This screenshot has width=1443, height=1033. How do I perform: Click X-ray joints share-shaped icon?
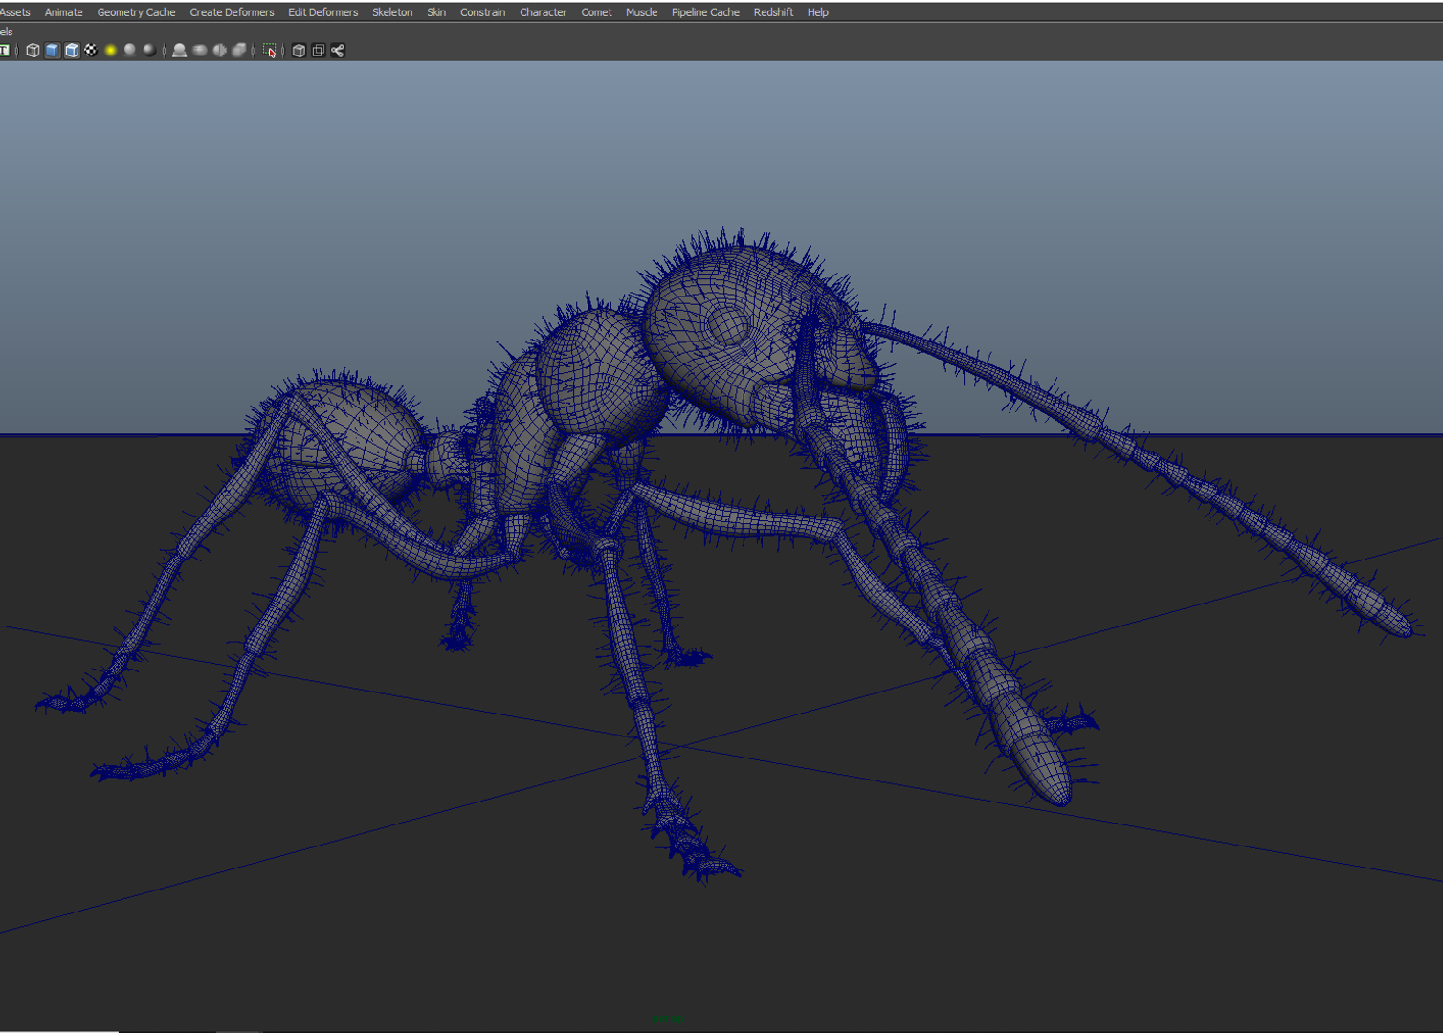pyautogui.click(x=338, y=51)
